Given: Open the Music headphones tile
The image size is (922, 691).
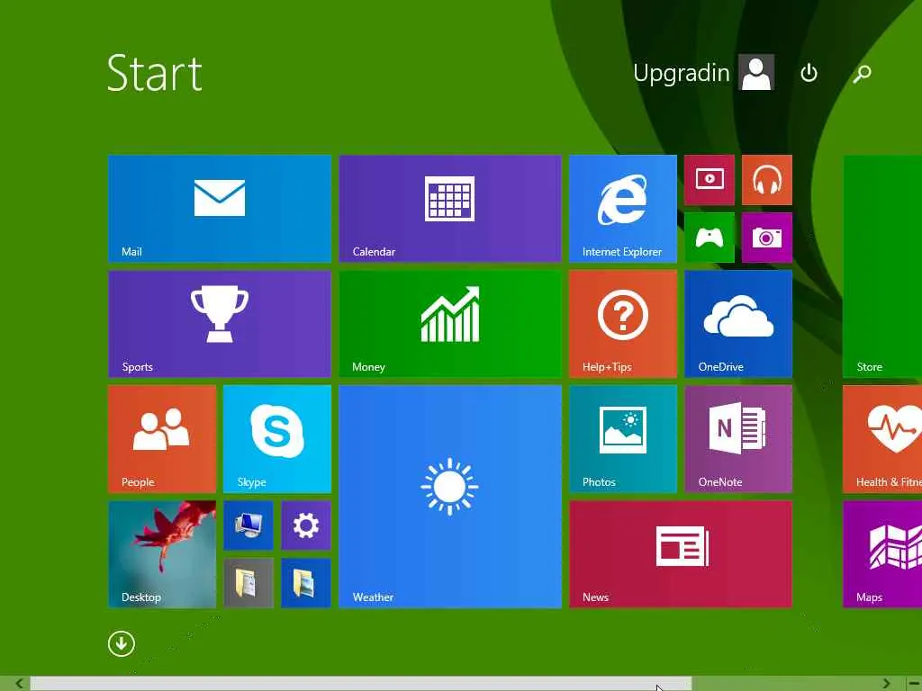Looking at the screenshot, I should coord(767,180).
